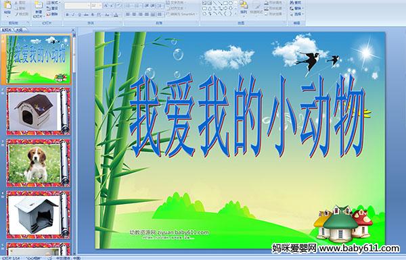406x260 pixels.
Task: Click the Columns icon
Action: (x=160, y=14)
